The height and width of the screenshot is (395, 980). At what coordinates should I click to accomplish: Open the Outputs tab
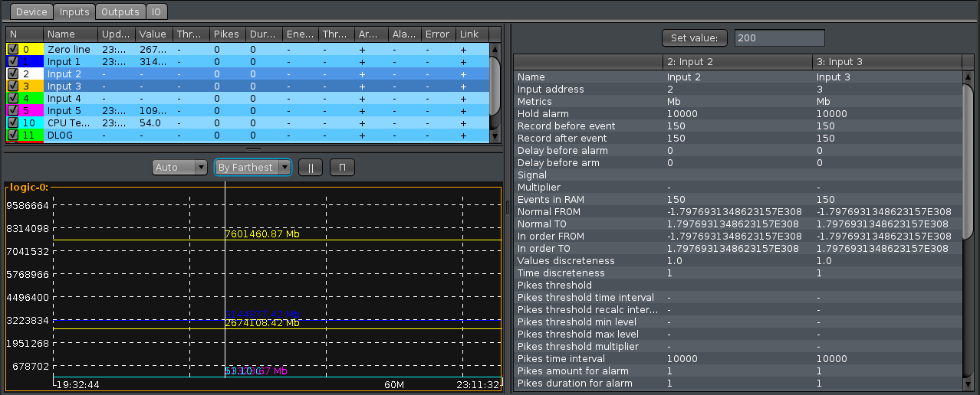click(x=120, y=12)
